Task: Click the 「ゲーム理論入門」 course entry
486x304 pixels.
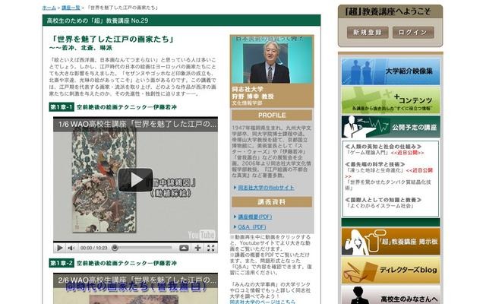Action: (x=368, y=153)
